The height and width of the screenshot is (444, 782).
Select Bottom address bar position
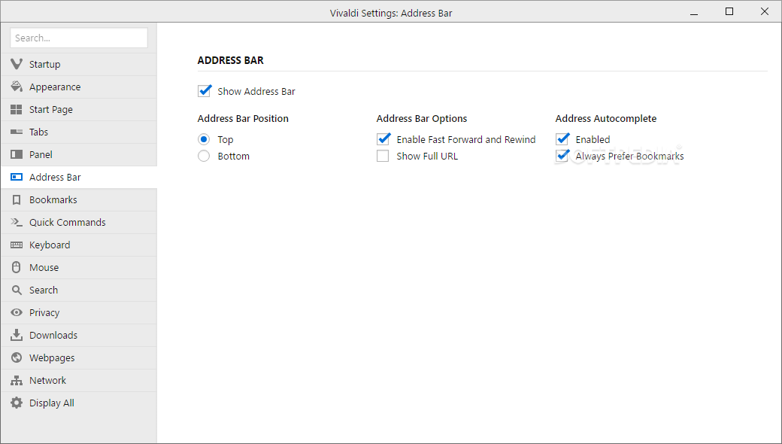204,156
